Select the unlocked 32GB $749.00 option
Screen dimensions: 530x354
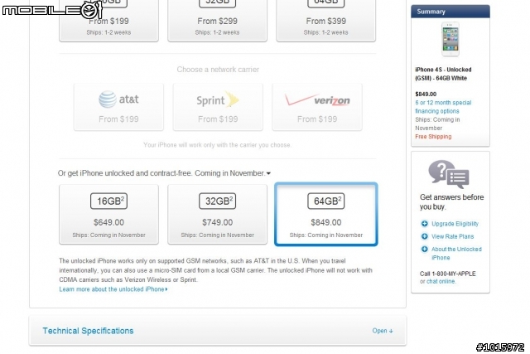[x=217, y=214]
